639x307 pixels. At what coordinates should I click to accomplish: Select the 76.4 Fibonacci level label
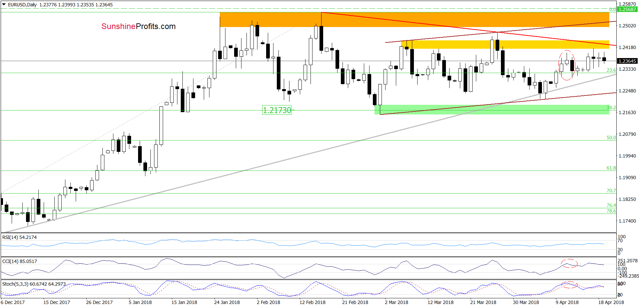pos(611,205)
